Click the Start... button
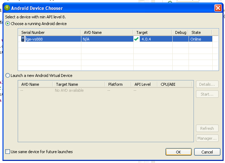Viewport: 225px width, 163px height. pyautogui.click(x=207, y=94)
